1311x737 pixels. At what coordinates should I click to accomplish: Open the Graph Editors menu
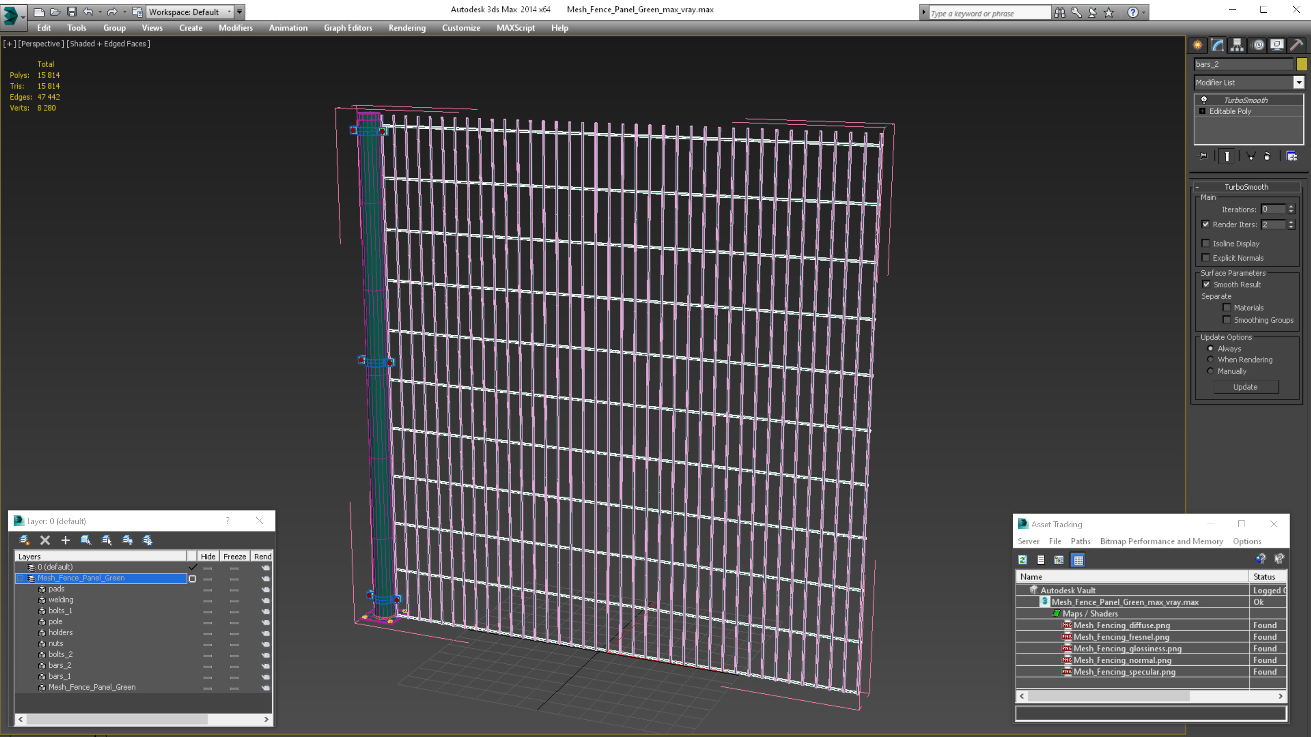click(x=348, y=28)
